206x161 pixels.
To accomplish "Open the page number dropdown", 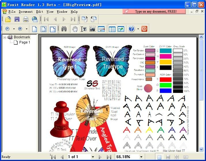I will coord(93,157).
